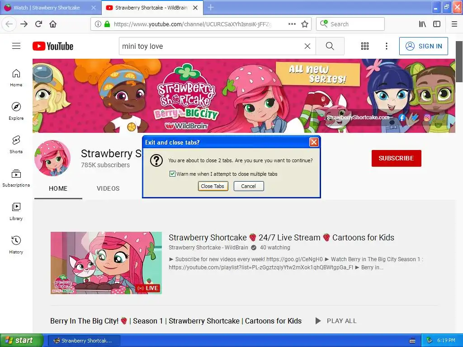
Task: Select the channel HOME tab
Action: [58, 188]
